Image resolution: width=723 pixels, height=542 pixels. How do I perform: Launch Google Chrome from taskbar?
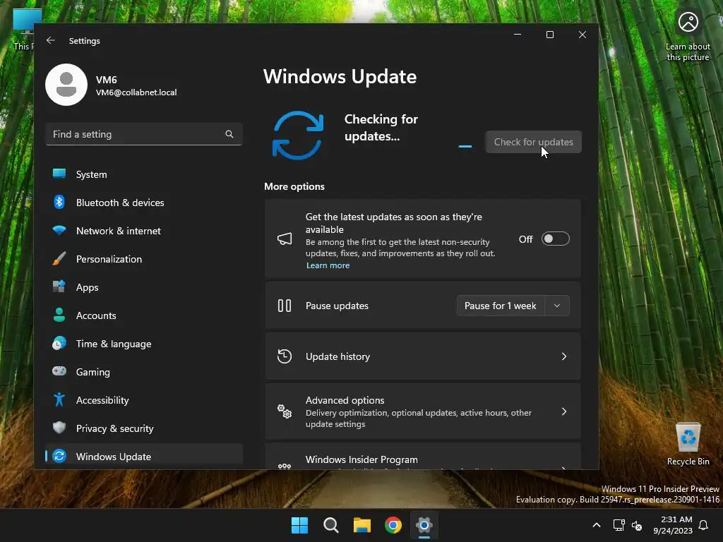click(393, 525)
